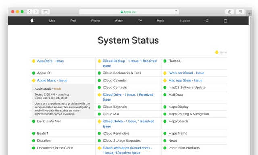Click the Safari share icon
Image resolution: width=258 pixels, height=155 pixels.
tap(229, 12)
